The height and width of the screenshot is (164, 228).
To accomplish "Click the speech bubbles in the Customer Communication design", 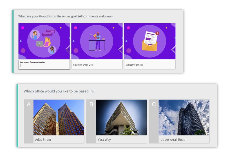I will point(48,33).
